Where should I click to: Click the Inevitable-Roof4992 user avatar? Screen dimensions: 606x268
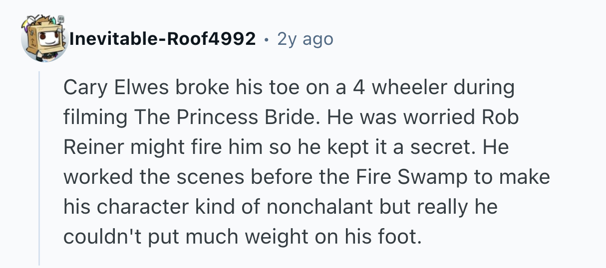point(44,39)
